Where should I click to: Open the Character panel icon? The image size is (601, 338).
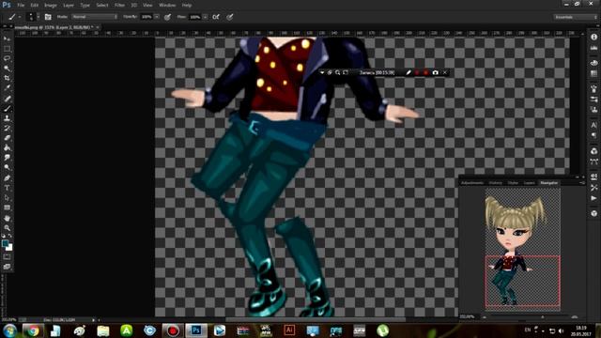(x=593, y=125)
